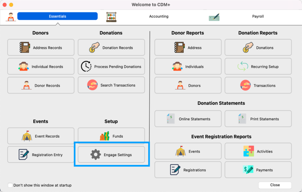Open Activities registration report

[x=258, y=151]
